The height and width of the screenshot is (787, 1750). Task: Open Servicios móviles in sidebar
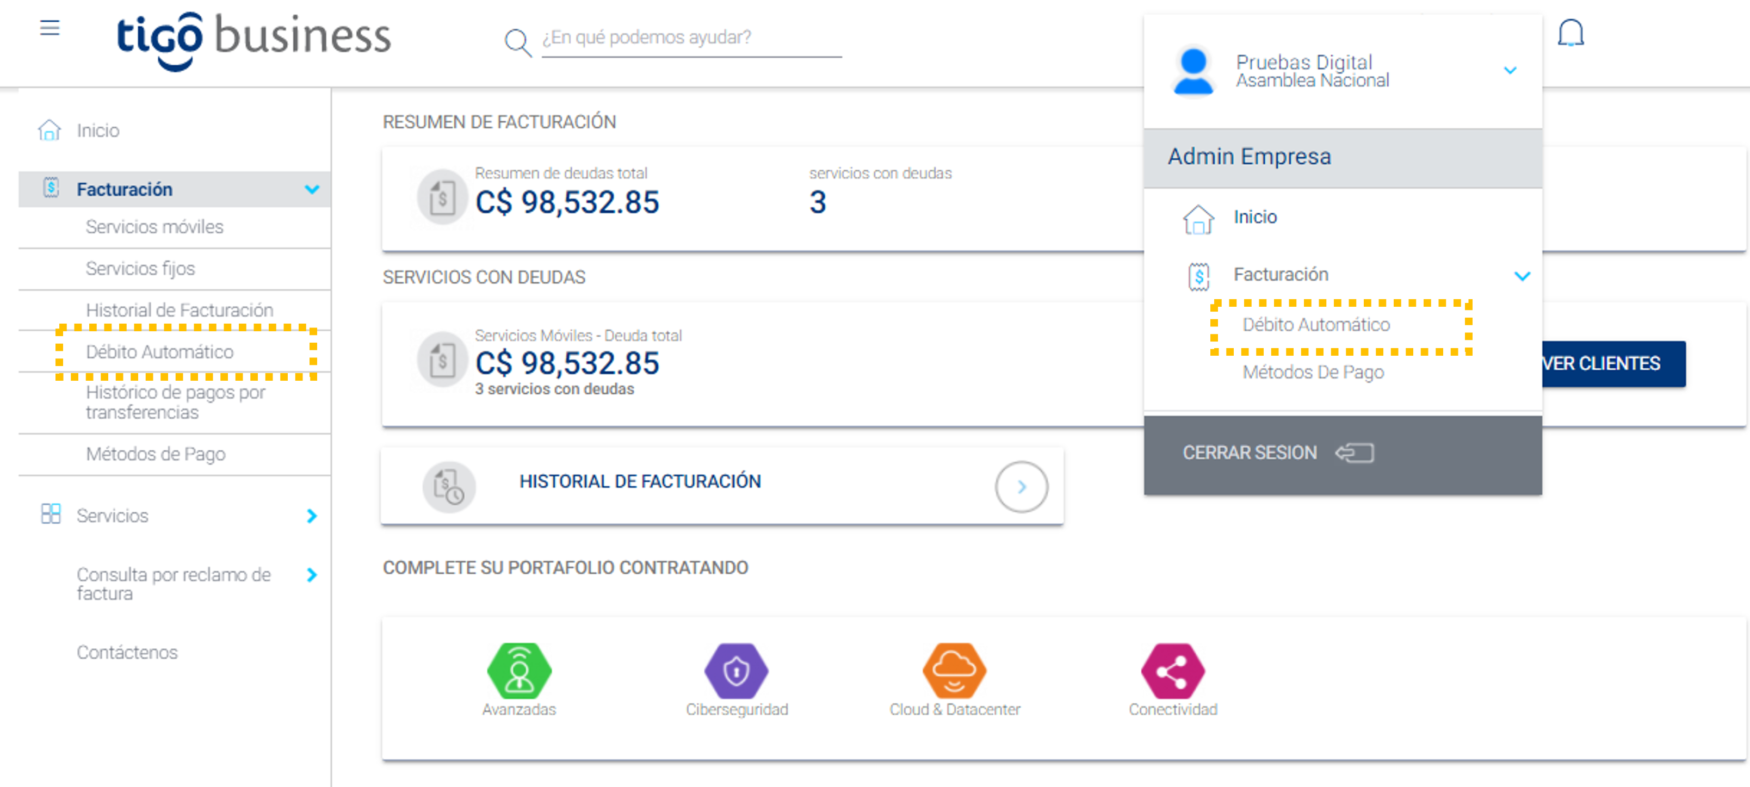pyautogui.click(x=154, y=227)
